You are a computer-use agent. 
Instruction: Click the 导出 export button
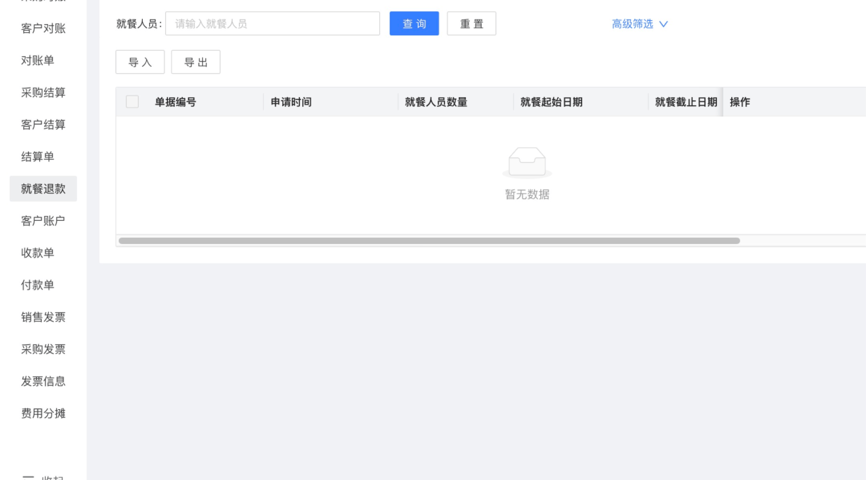pos(196,62)
